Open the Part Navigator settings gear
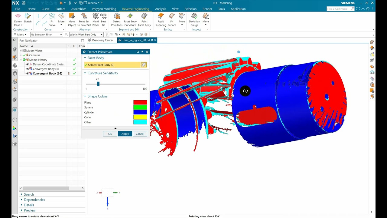Image resolution: width=387 pixels, height=218 pixels. pyautogui.click(x=14, y=40)
